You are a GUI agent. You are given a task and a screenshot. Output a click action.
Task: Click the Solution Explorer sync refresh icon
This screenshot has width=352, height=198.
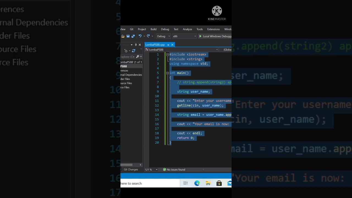tap(134, 51)
